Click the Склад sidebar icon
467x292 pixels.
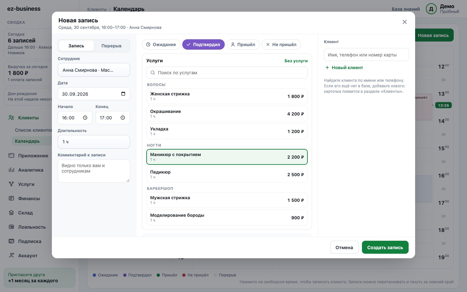pos(11,213)
